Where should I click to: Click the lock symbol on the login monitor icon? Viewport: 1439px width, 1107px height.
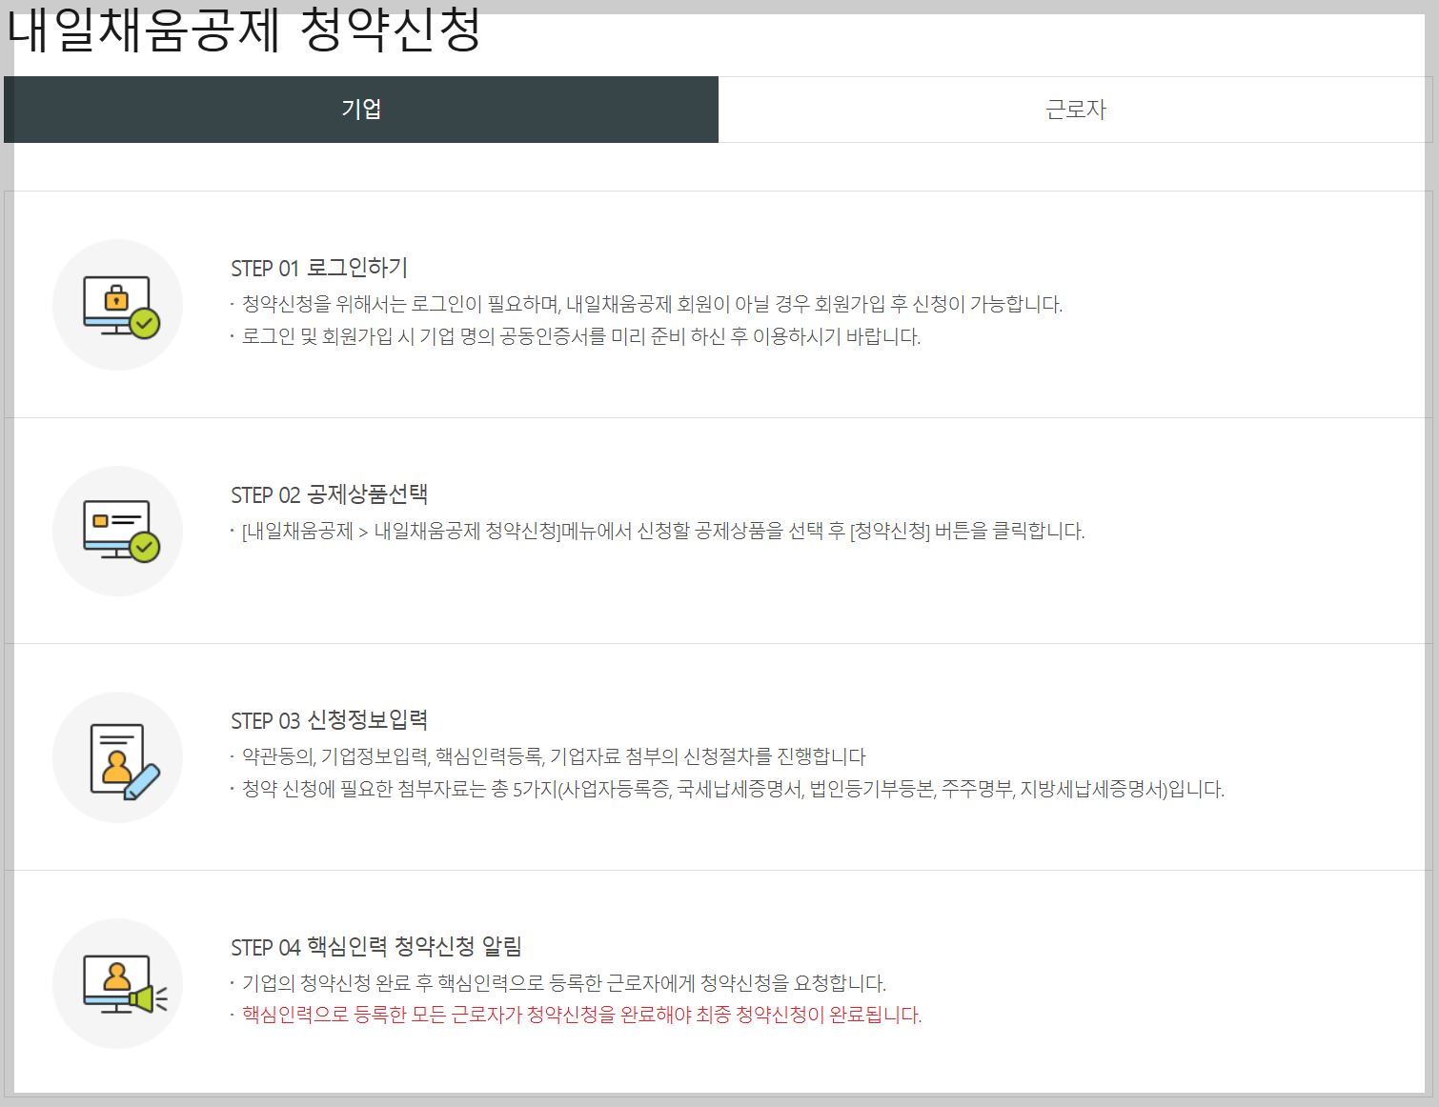(114, 297)
